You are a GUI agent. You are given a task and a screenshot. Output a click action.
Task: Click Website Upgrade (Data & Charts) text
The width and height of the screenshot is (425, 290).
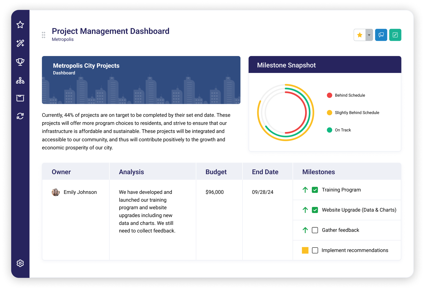pyautogui.click(x=359, y=210)
